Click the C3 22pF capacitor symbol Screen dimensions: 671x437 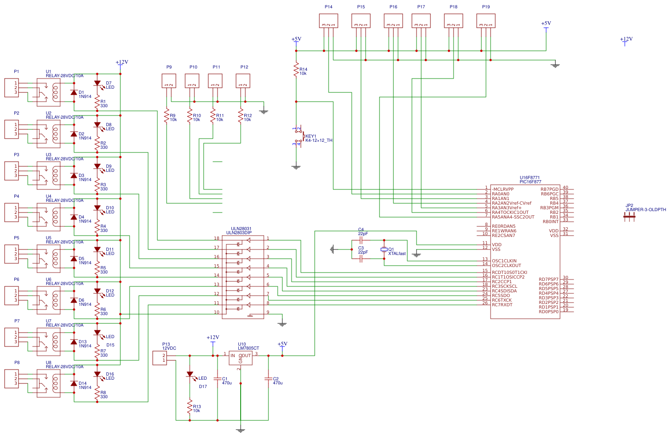[361, 259]
